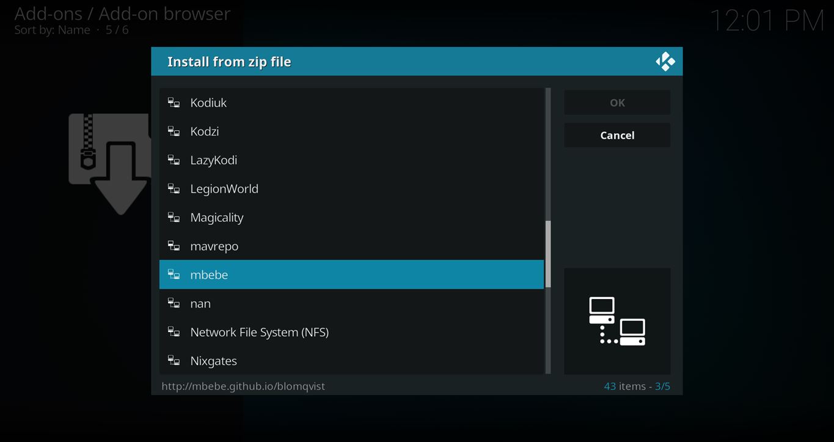Click the large network preview thumbnail

tap(616, 321)
